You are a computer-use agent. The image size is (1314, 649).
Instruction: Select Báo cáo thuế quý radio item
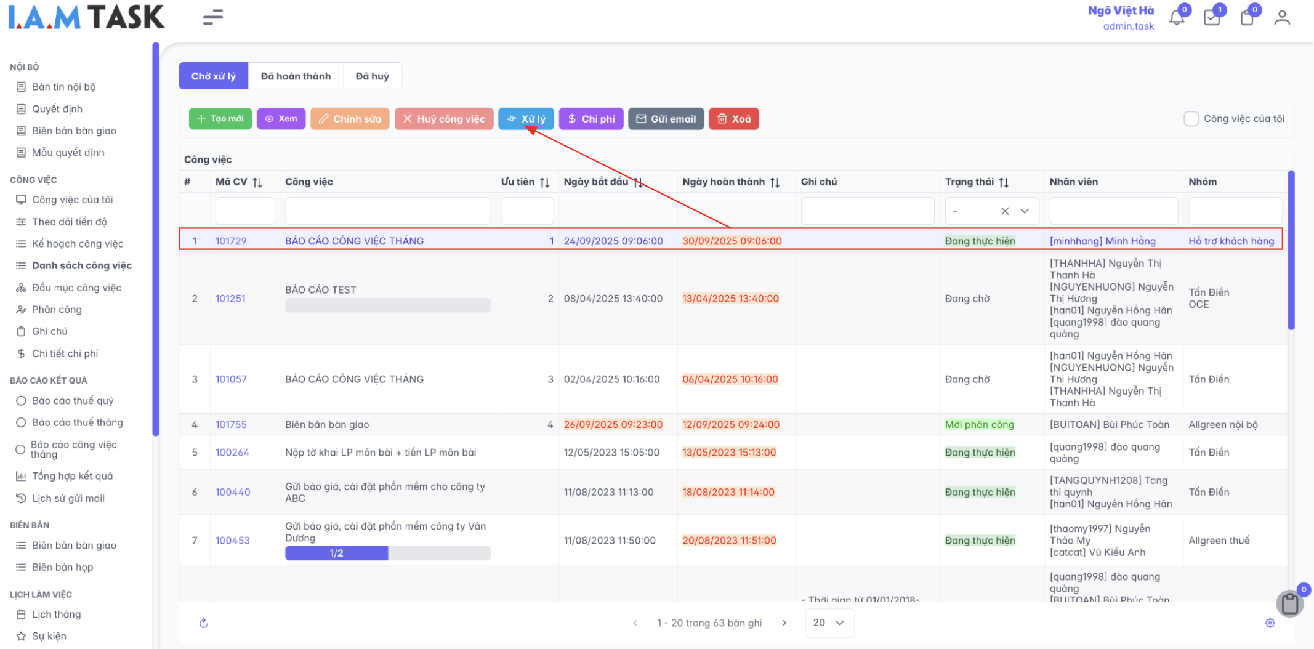[21, 401]
